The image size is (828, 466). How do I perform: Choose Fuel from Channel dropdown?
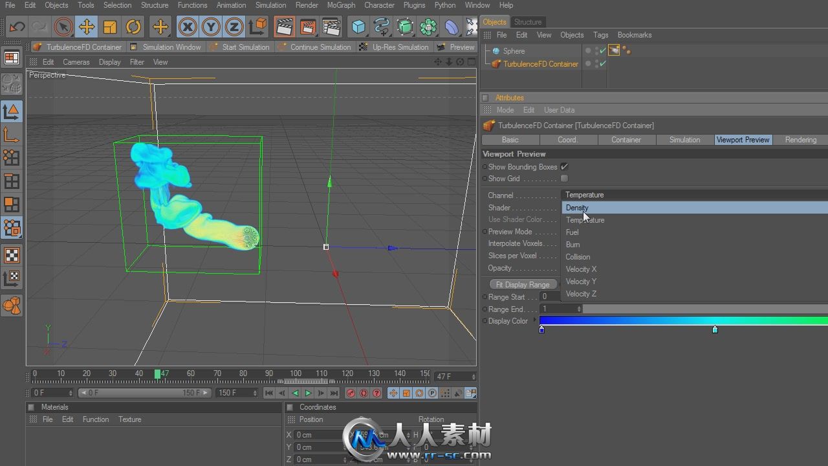click(x=694, y=232)
